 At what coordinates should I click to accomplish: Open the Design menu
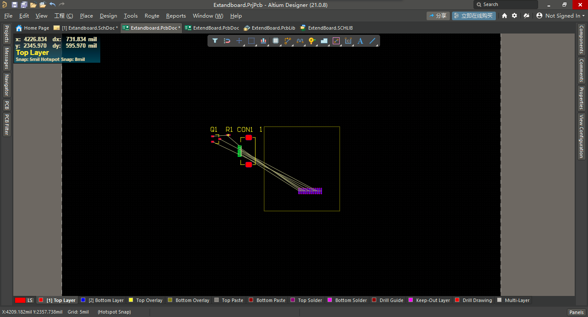(108, 15)
